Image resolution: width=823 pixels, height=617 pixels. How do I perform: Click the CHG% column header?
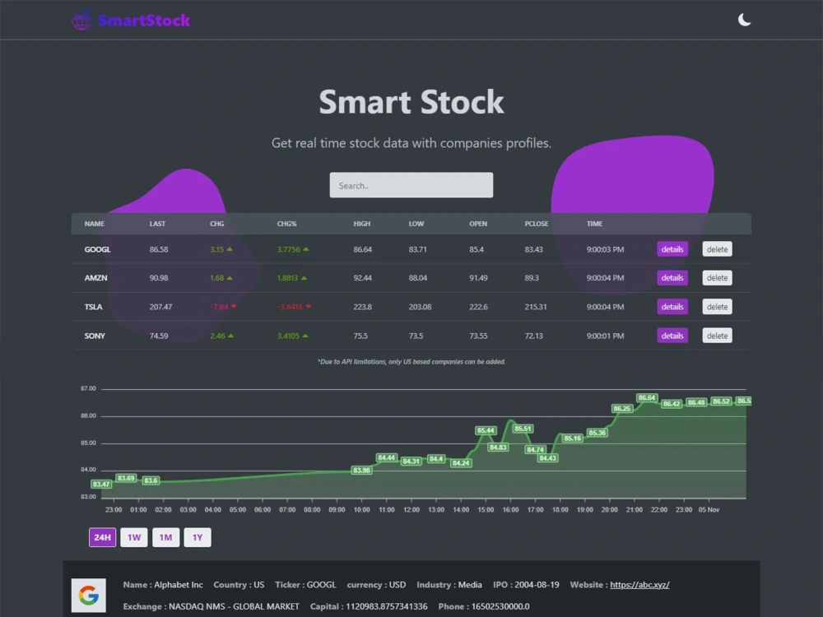(x=286, y=224)
